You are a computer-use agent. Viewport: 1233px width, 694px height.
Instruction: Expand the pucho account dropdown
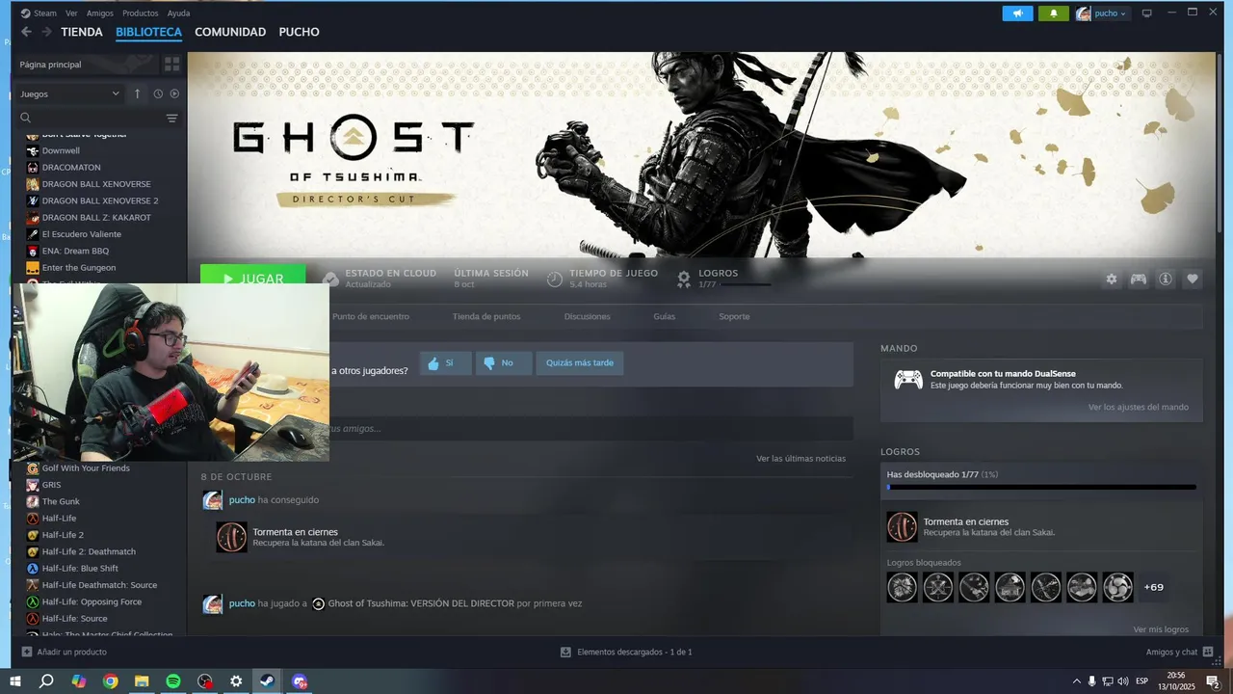(x=1103, y=13)
